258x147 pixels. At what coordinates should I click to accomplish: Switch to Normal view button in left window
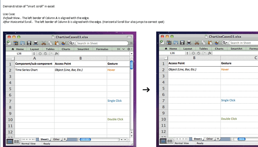click(10, 141)
